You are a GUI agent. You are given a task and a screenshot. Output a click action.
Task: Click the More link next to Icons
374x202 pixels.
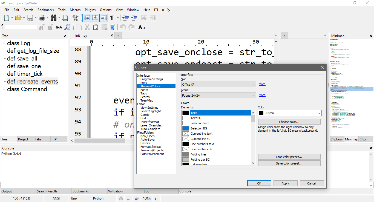click(262, 95)
